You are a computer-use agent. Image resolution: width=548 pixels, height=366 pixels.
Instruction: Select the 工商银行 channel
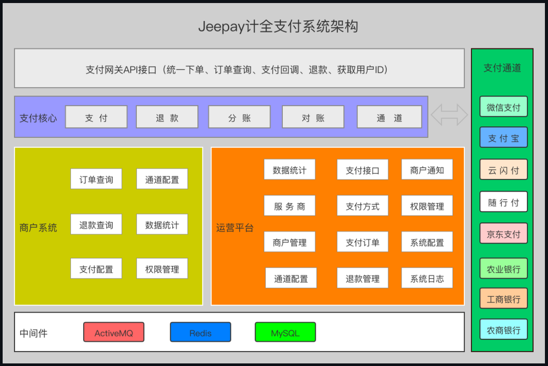click(x=503, y=299)
